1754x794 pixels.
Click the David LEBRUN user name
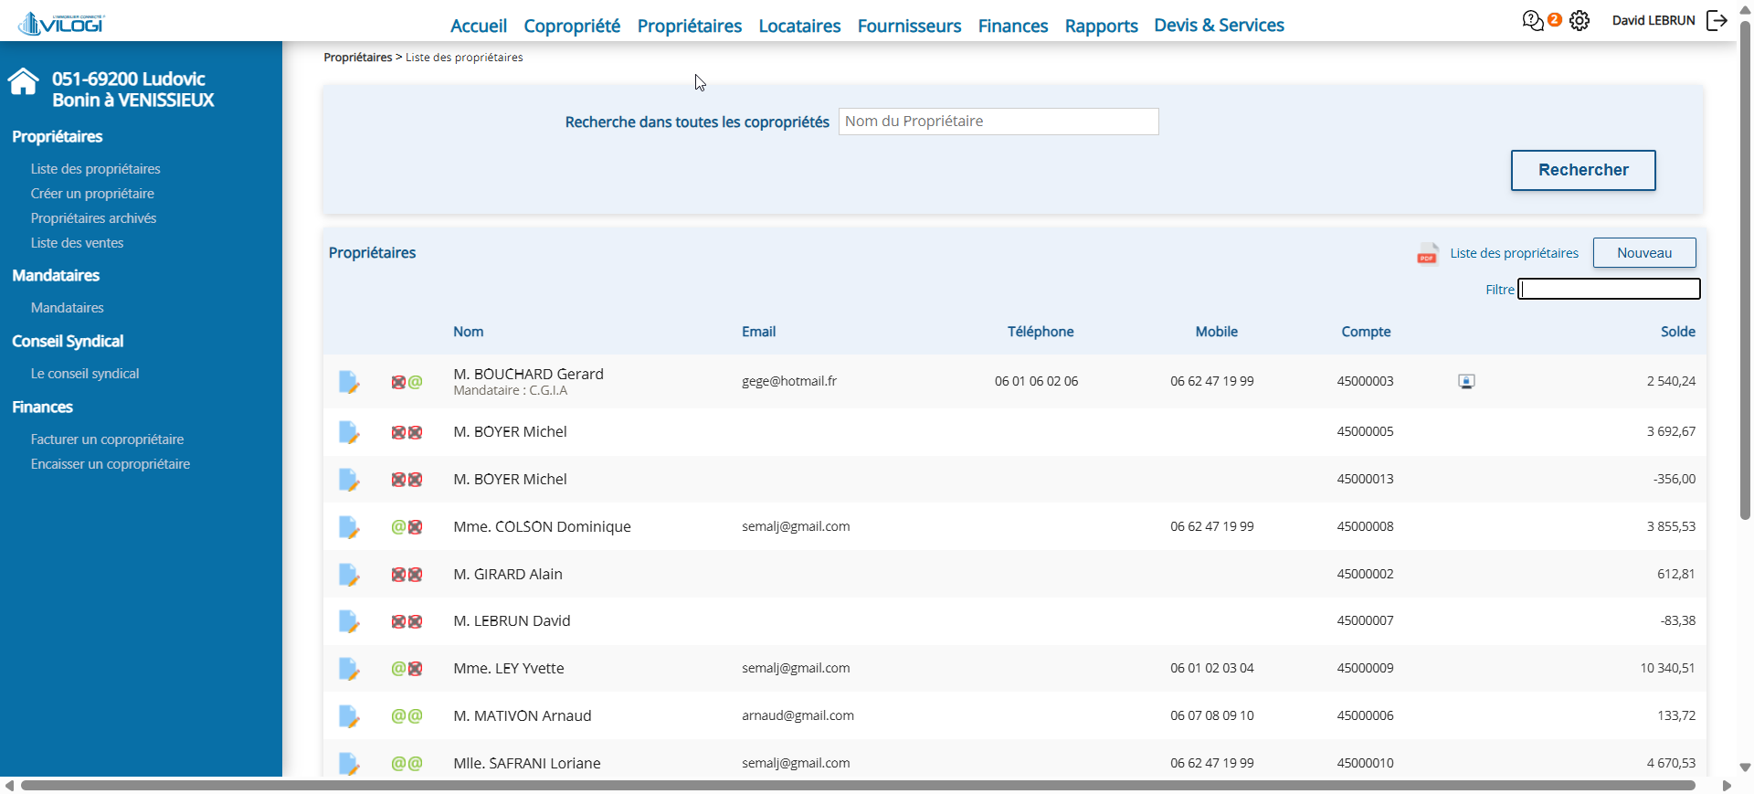tap(1654, 20)
